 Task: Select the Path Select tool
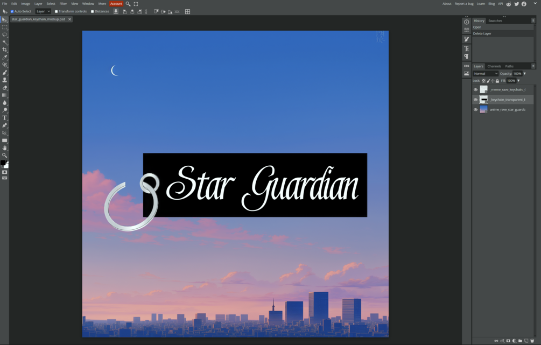pyautogui.click(x=4, y=133)
